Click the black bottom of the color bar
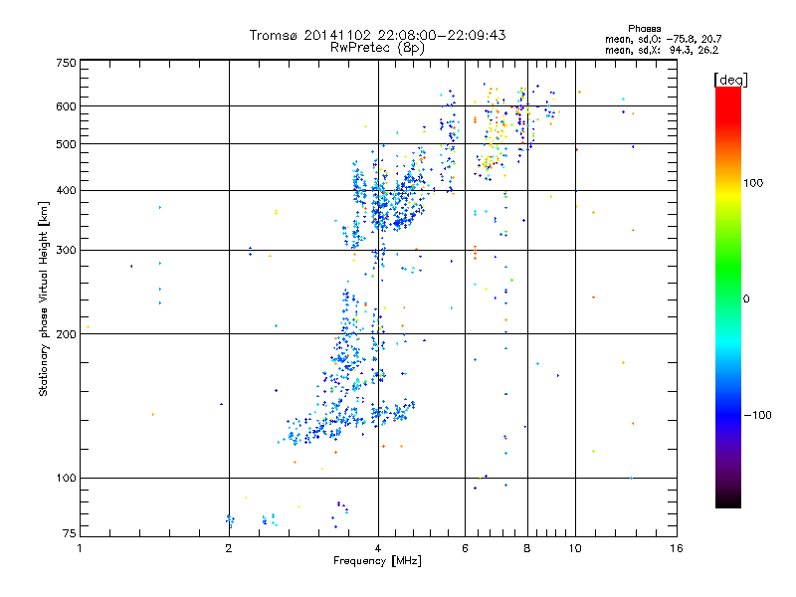 click(x=728, y=501)
